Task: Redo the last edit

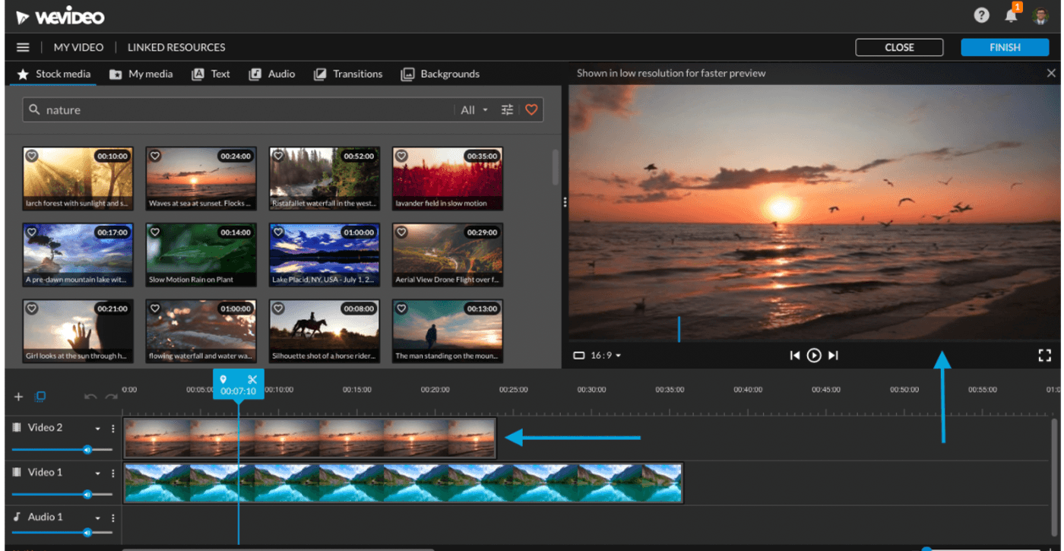Action: [111, 397]
